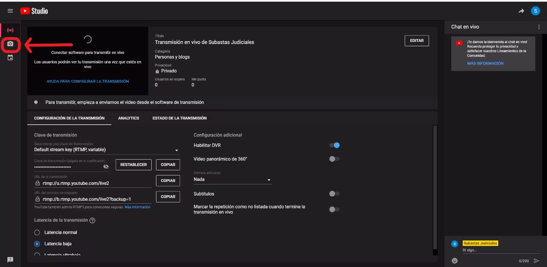Disable the Habilitar DVR toggle
This screenshot has height=267, width=547.
pos(335,145)
